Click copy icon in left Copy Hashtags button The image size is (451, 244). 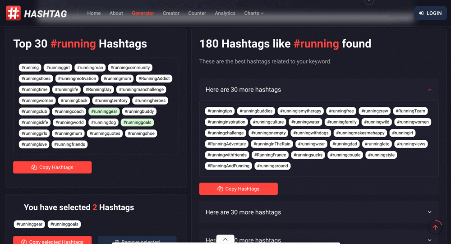click(34, 167)
